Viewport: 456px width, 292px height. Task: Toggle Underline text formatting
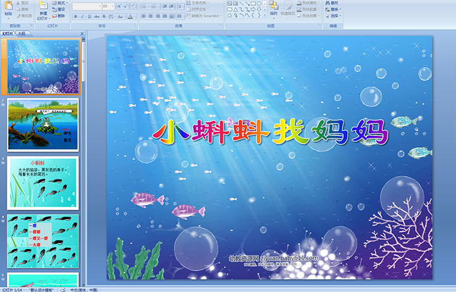point(89,17)
